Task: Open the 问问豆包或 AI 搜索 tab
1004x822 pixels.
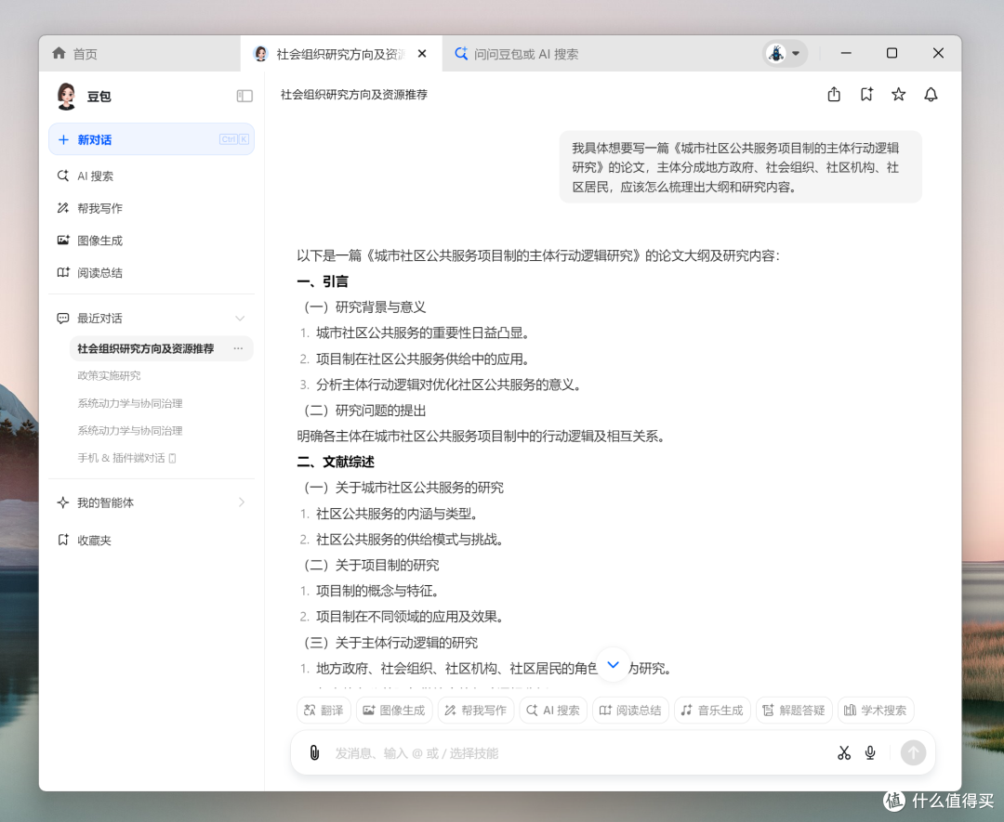Action: click(516, 54)
